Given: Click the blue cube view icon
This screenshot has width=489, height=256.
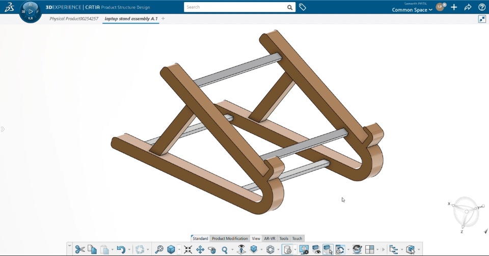Looking at the screenshot, I should tap(171, 249).
